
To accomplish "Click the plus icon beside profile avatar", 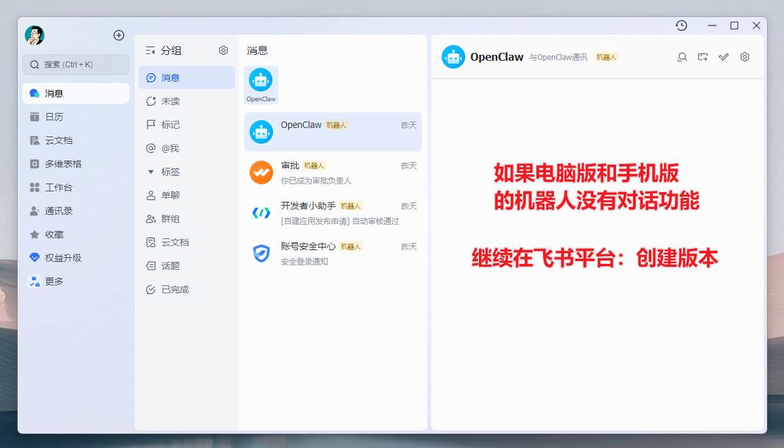I will click(x=119, y=35).
